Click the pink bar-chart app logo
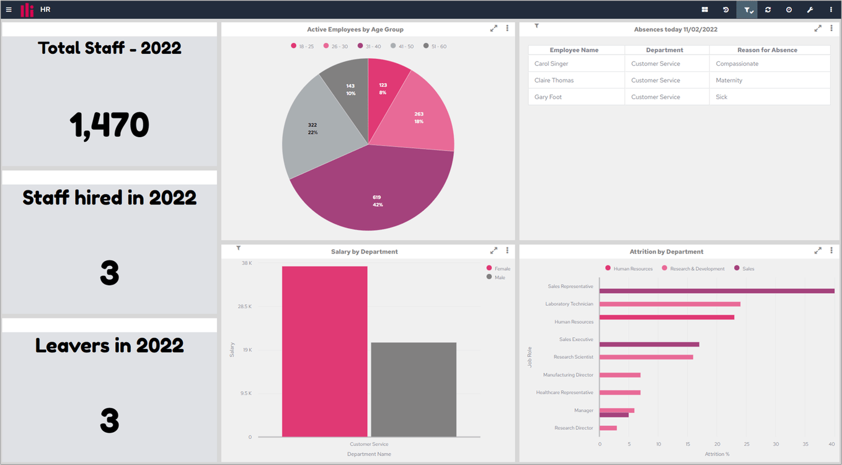This screenshot has width=842, height=465. click(x=27, y=10)
